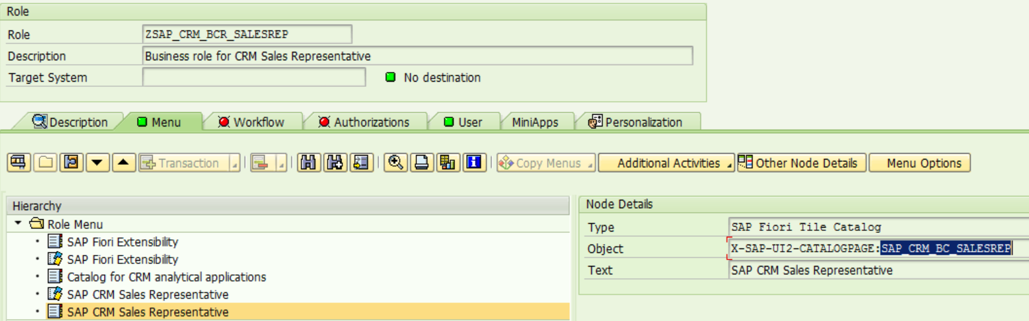
Task: Click the 'No destination' text
Action: click(x=442, y=77)
